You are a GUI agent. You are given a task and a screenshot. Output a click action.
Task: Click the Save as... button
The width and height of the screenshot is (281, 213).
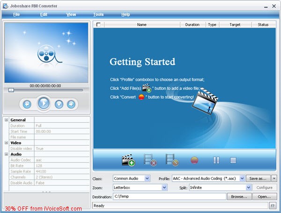[x=258, y=178]
